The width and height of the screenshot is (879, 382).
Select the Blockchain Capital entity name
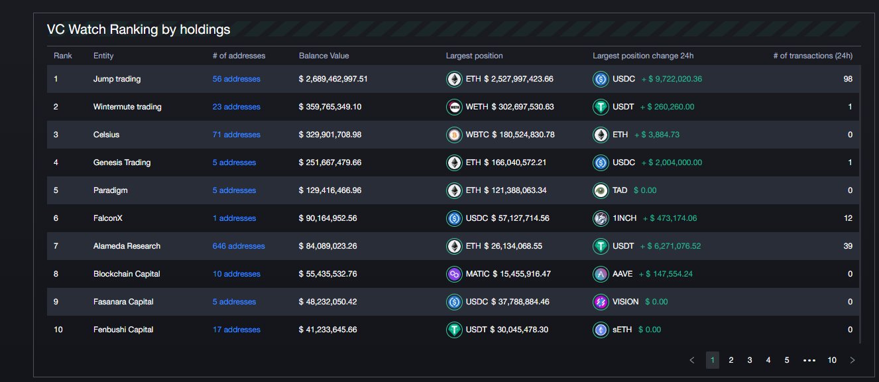127,274
